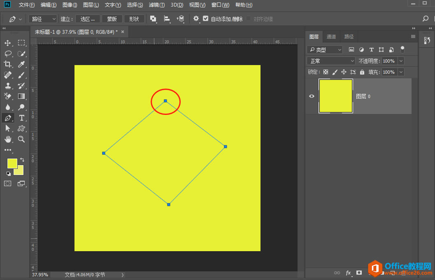Open path operations in options bar
The width and height of the screenshot is (435, 280).
coord(153,19)
